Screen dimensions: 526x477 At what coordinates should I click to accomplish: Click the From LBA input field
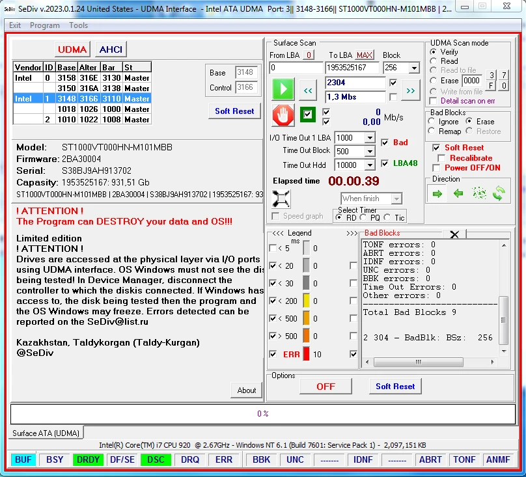click(296, 68)
